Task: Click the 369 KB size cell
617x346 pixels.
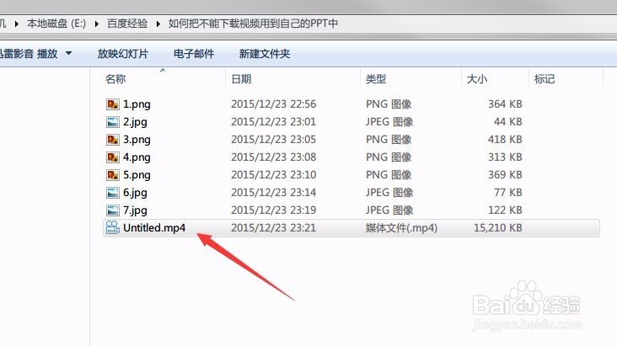Action: (505, 175)
